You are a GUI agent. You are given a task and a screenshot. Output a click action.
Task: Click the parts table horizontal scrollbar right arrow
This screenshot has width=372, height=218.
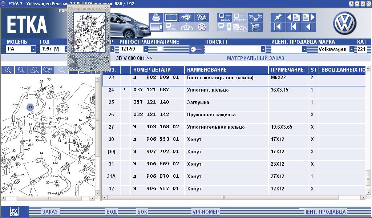tap(363, 197)
